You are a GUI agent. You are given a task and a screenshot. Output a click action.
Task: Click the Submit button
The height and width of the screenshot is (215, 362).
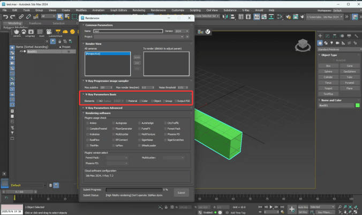(x=180, y=192)
